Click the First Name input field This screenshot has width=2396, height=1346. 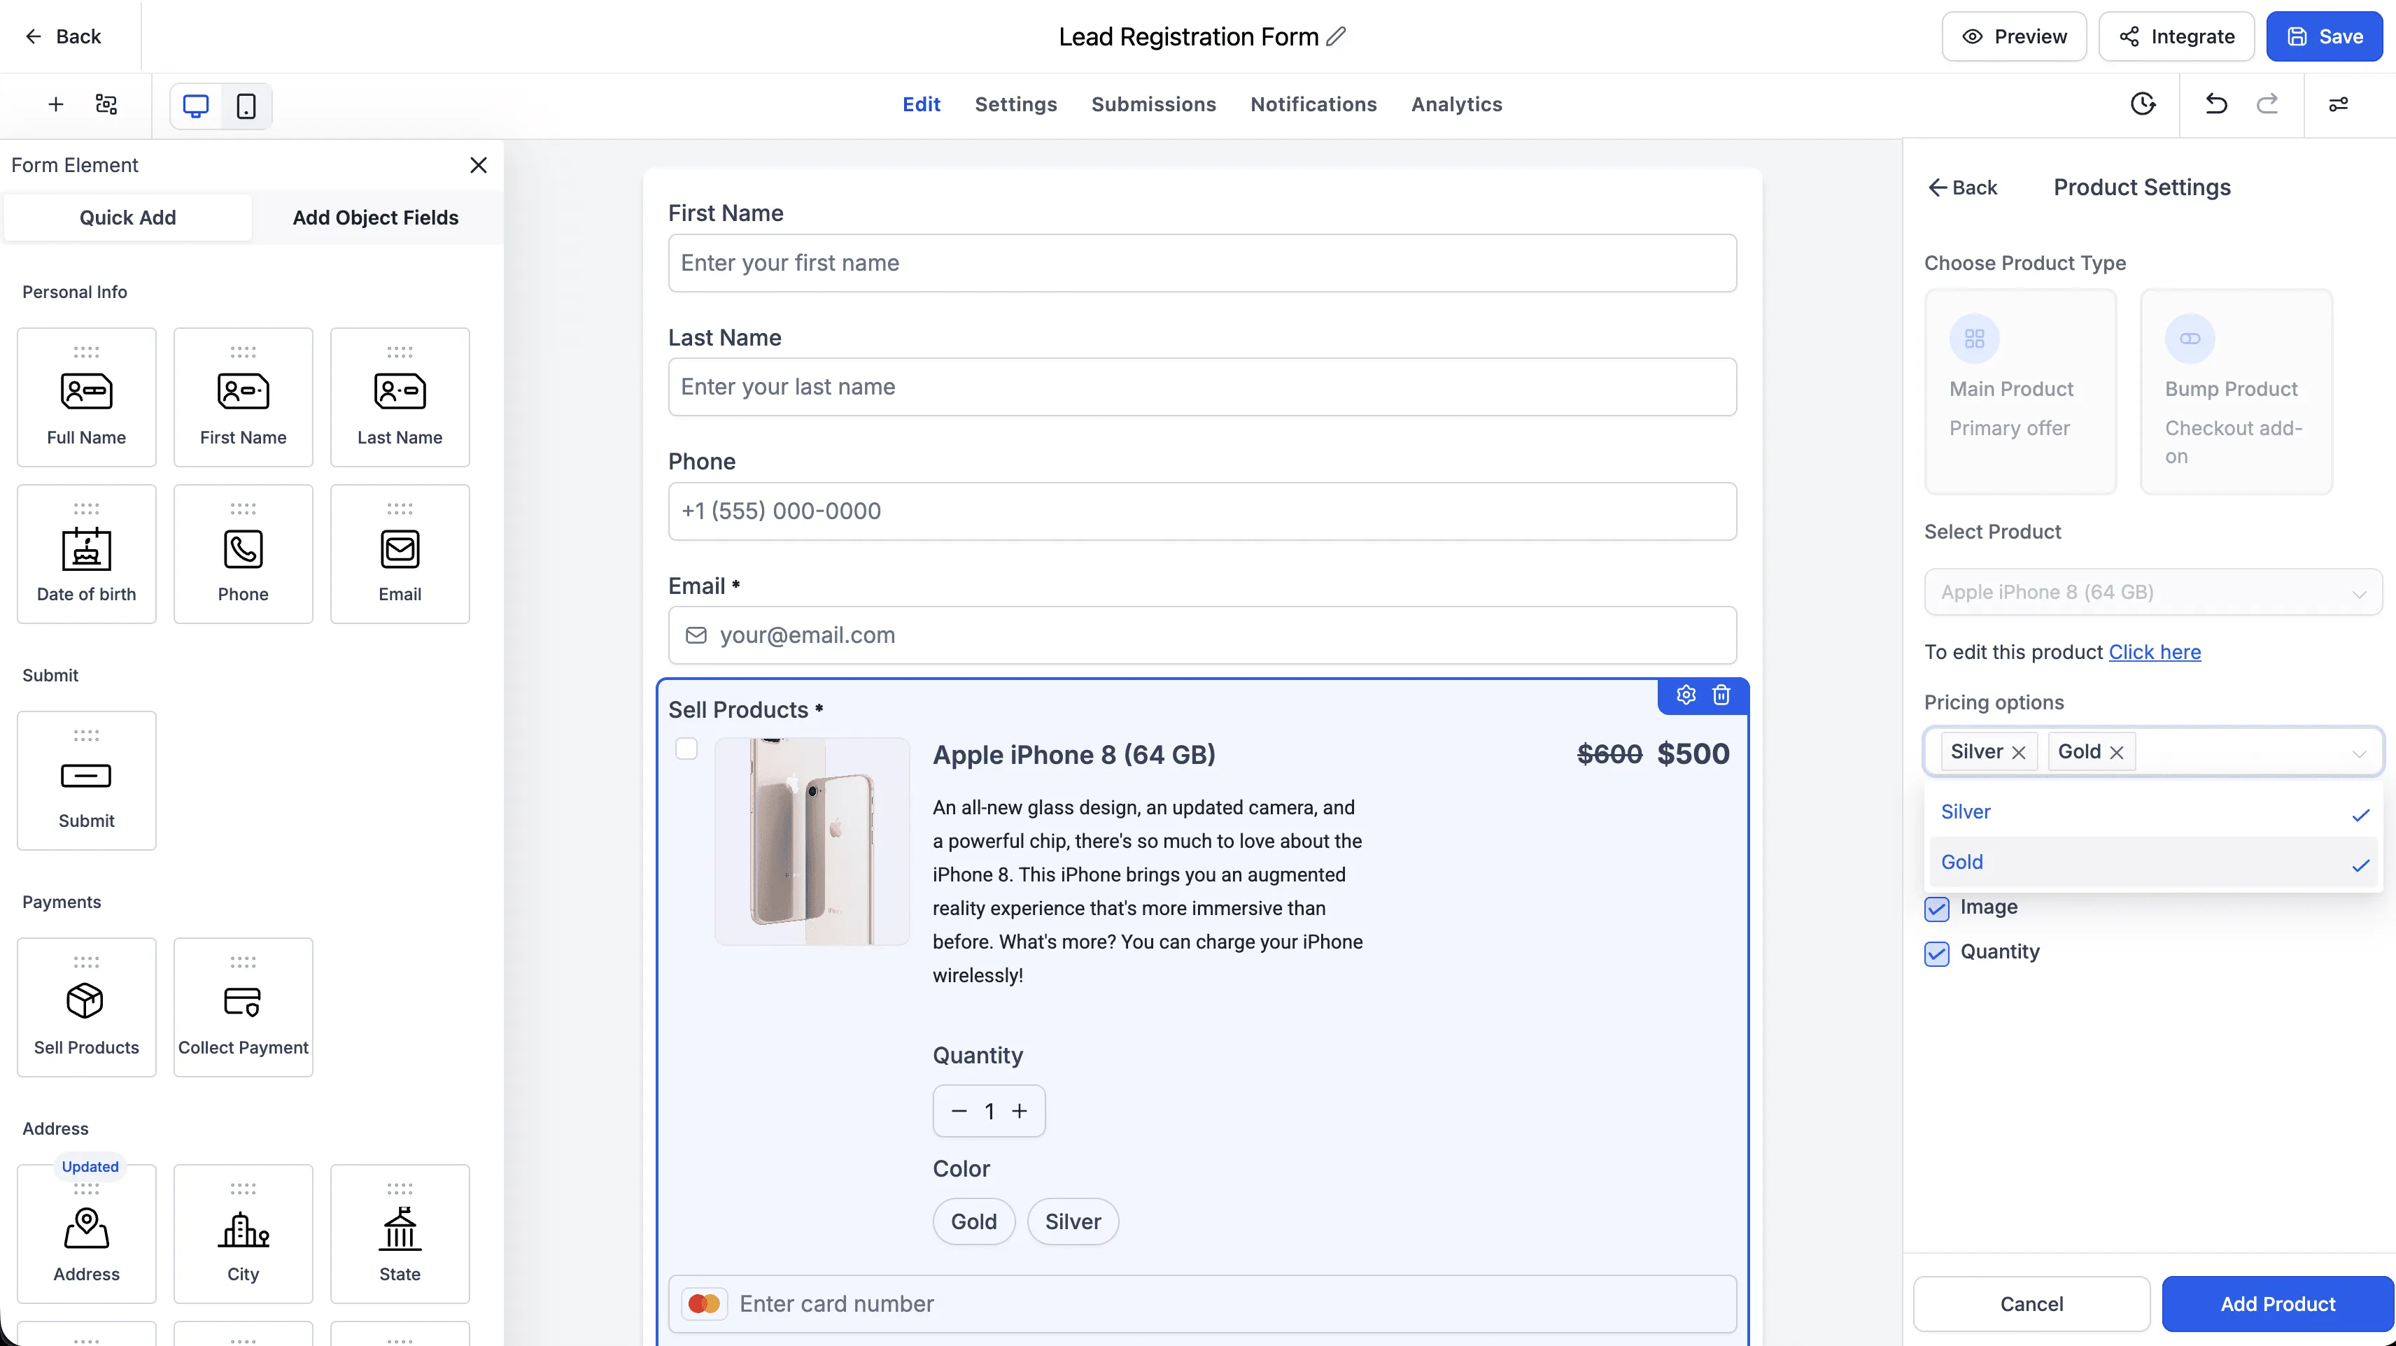pyautogui.click(x=1201, y=263)
